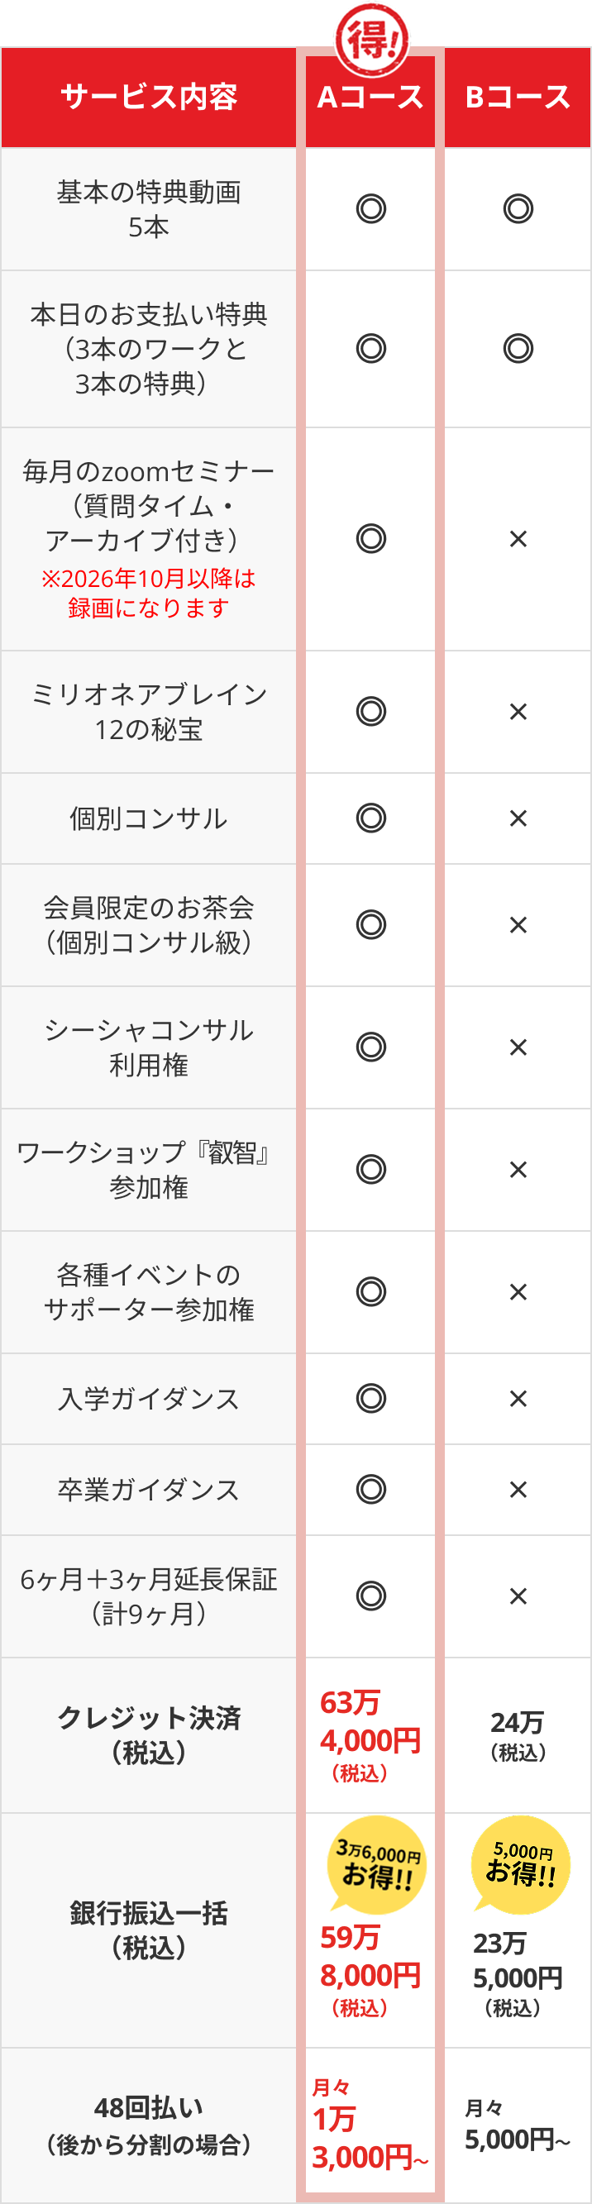Click the Bコース cross for 毎月のzoomセミナー
592x2204 pixels.
pos(518,539)
